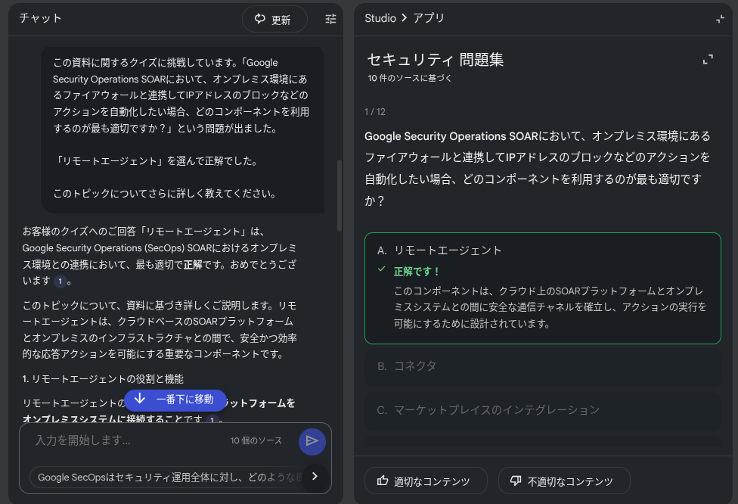This screenshot has width=738, height=504.
Task: Click the 更新 refresh button
Action: (x=274, y=20)
